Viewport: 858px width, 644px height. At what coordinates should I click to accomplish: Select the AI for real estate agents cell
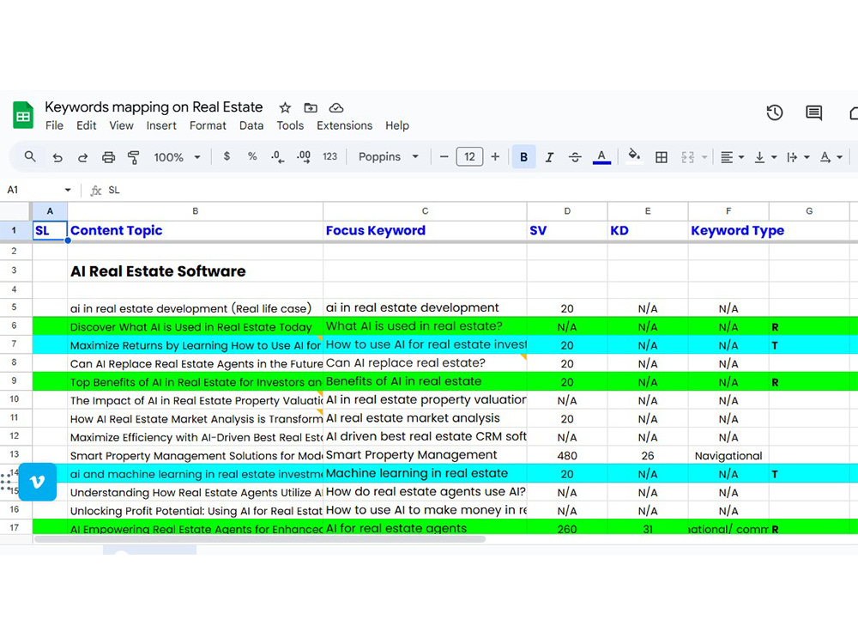tap(426, 528)
